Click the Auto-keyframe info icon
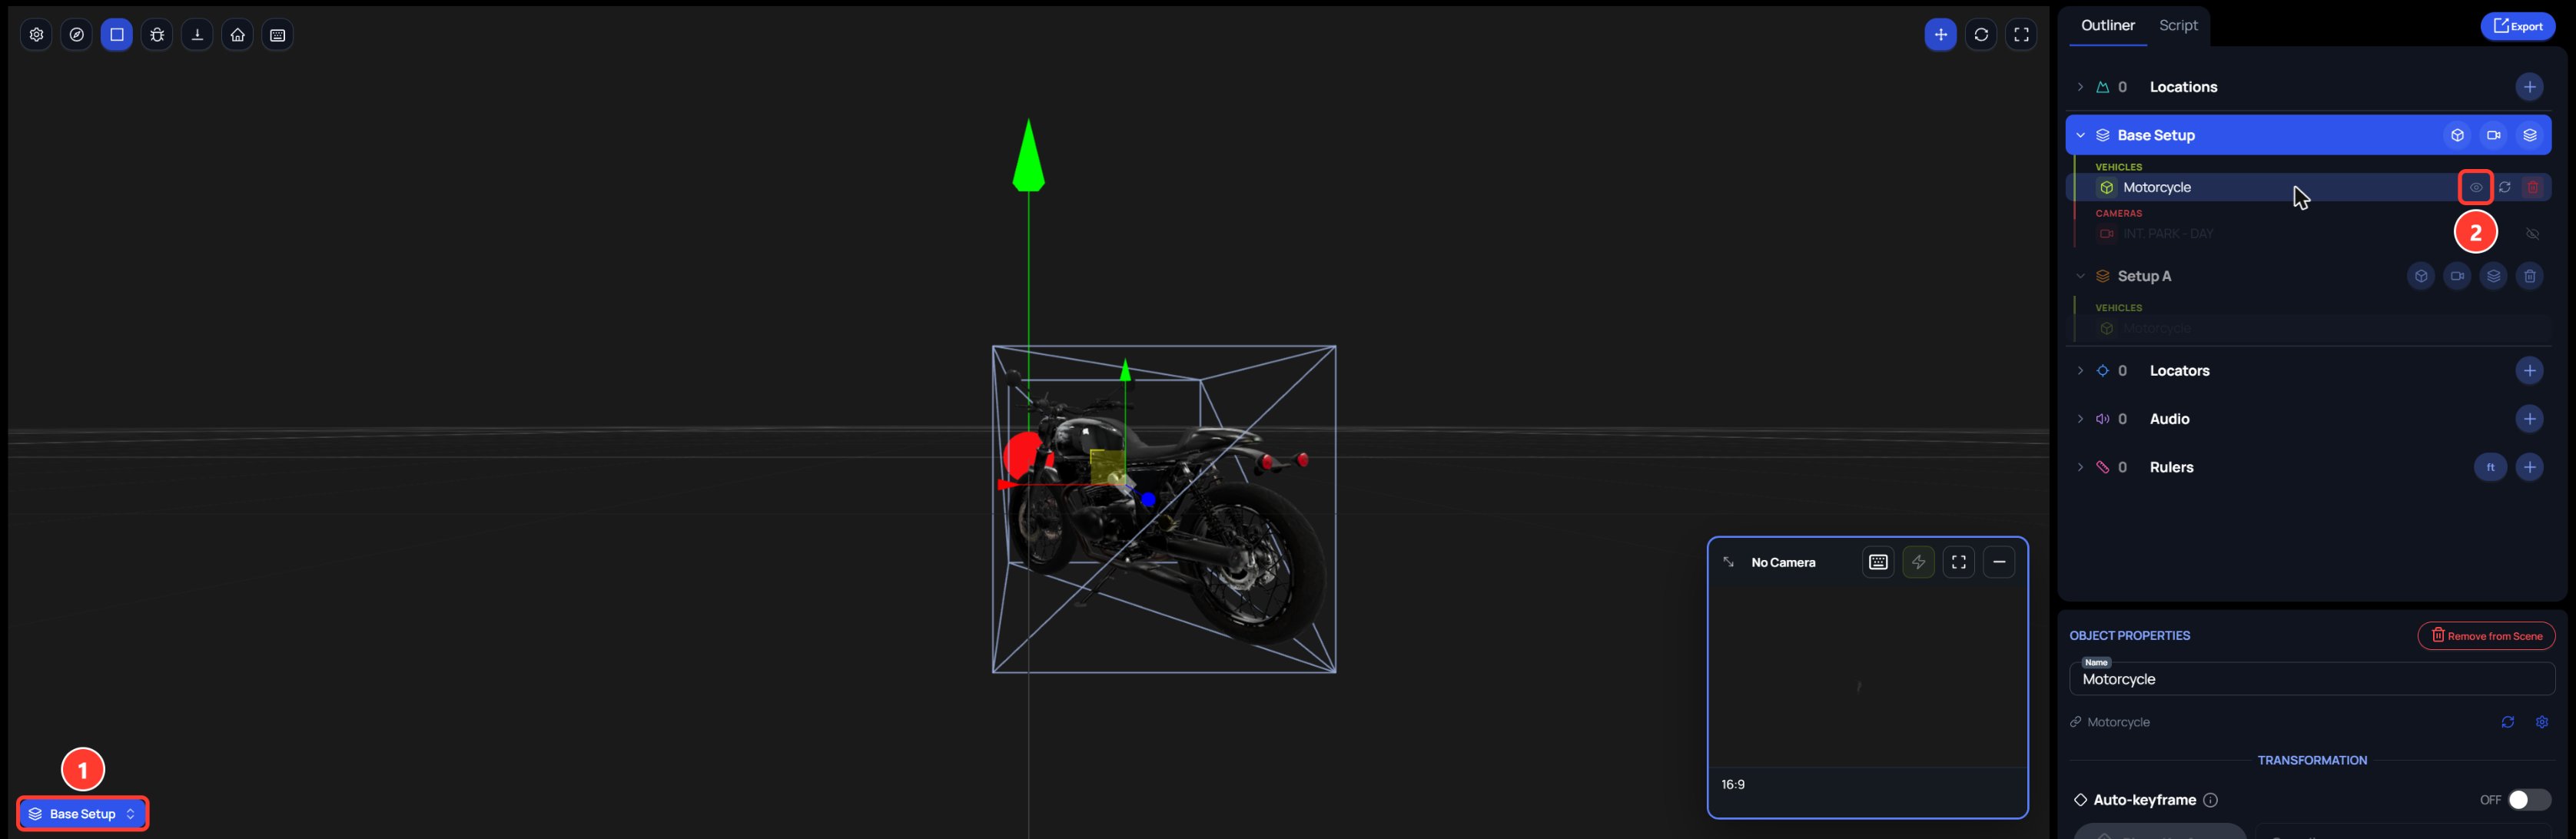 tap(2210, 800)
